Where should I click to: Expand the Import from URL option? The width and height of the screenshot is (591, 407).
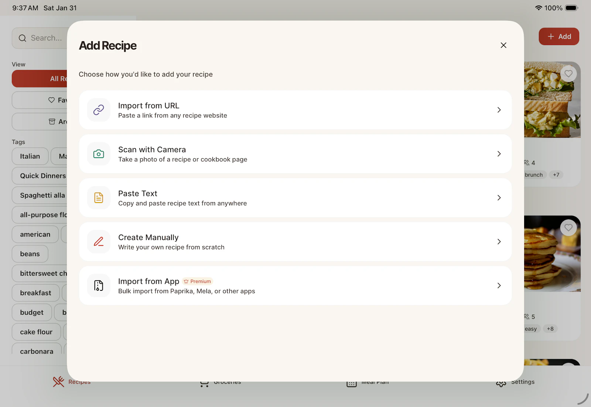click(499, 110)
